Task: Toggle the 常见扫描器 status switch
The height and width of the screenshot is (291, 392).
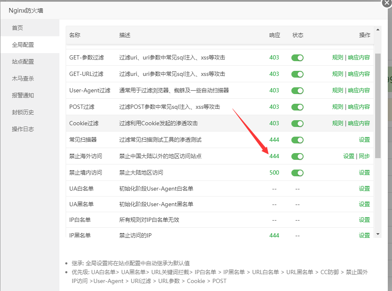Action: [x=297, y=140]
